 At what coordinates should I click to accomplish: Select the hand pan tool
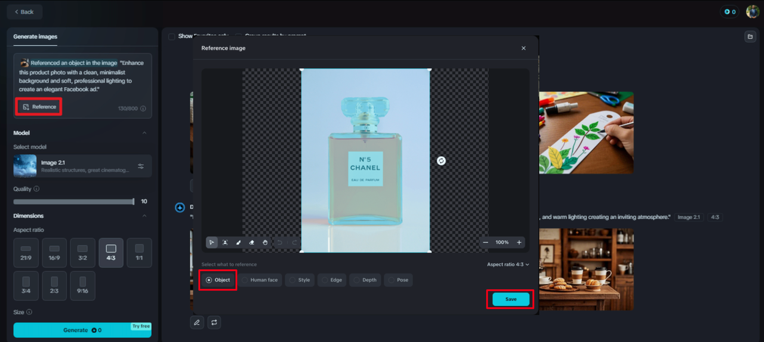pos(264,242)
